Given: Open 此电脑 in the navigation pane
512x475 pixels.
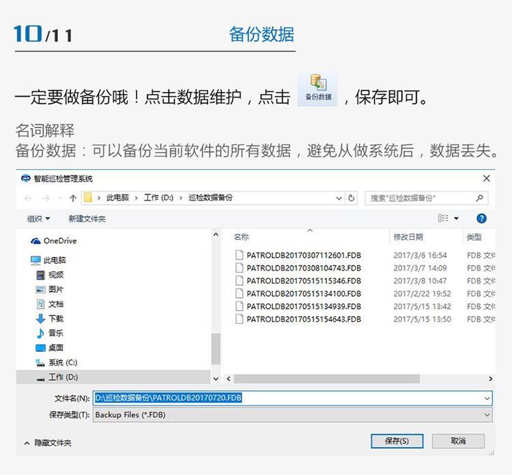Looking at the screenshot, I should (54, 260).
